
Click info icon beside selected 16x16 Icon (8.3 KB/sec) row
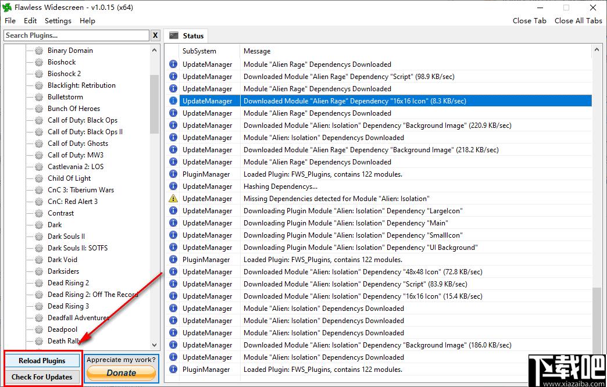pyautogui.click(x=173, y=101)
